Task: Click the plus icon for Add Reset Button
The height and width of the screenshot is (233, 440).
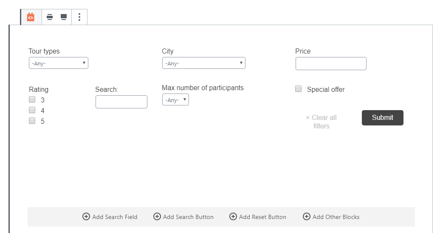Action: point(233,216)
